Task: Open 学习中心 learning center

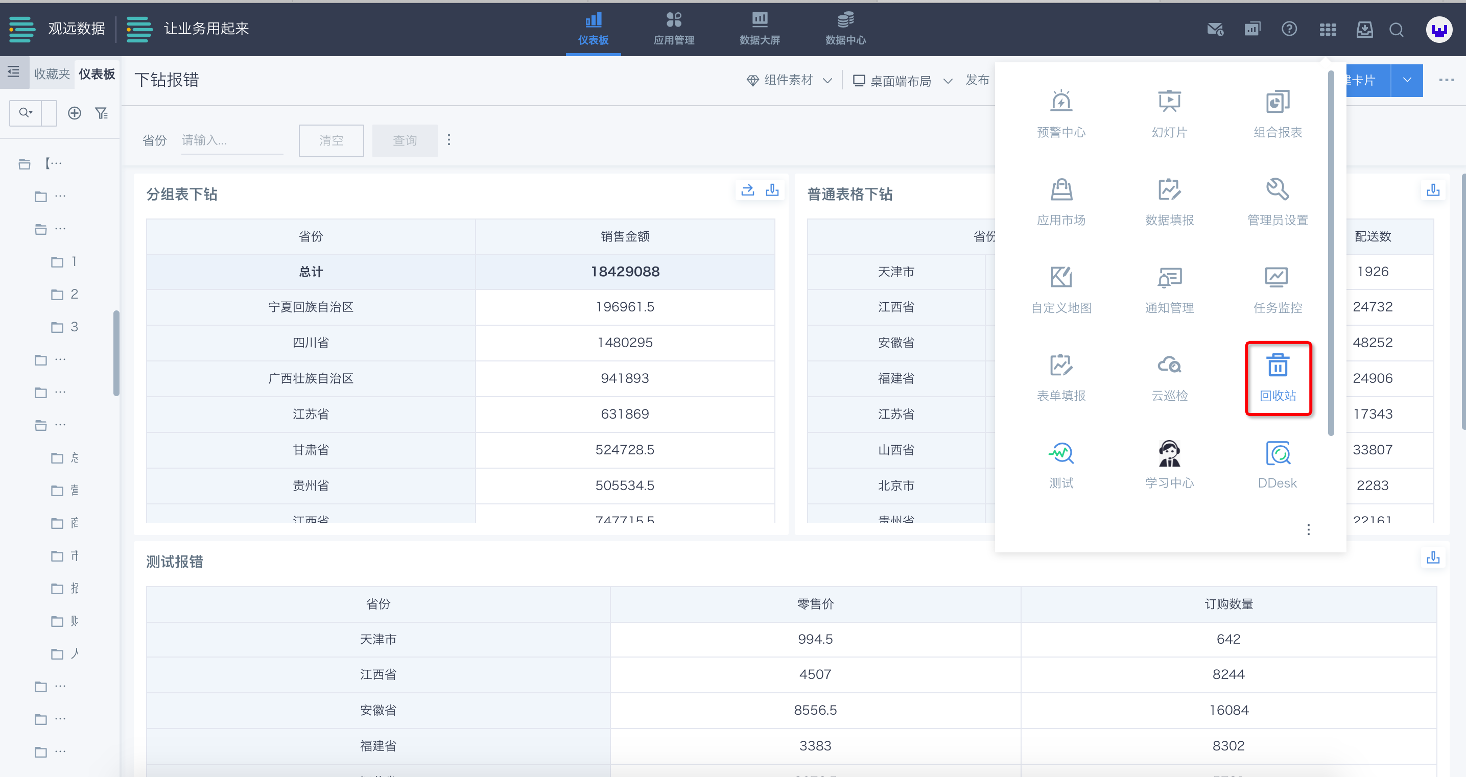Action: (1169, 465)
